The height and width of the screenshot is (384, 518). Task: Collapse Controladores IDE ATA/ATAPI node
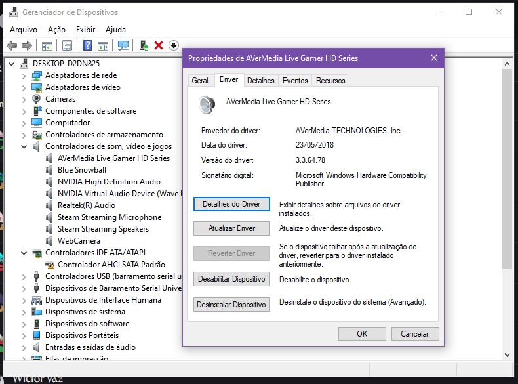click(x=24, y=253)
